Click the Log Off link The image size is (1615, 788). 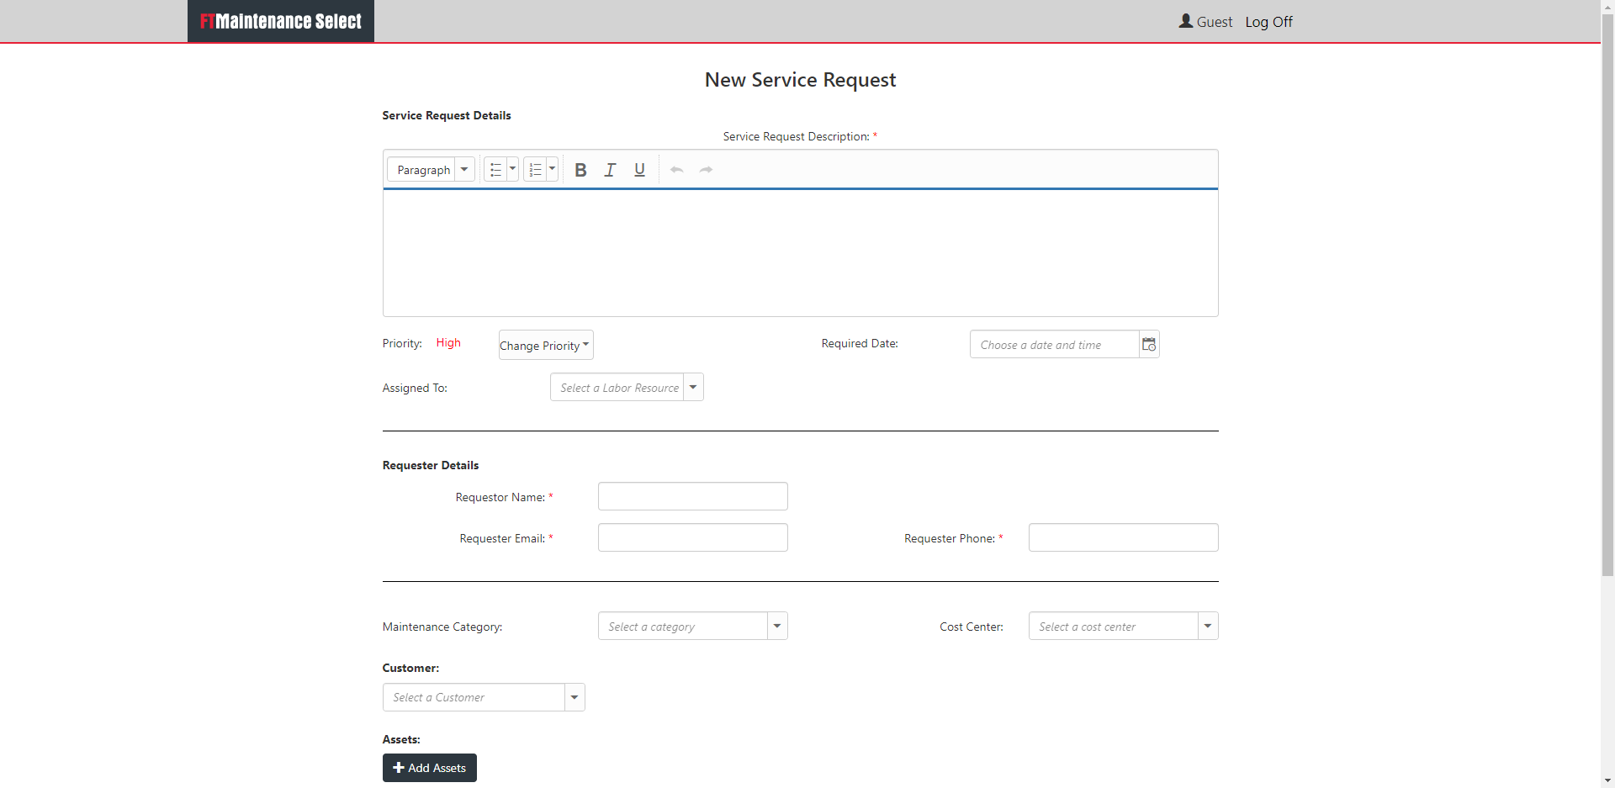[x=1268, y=21]
